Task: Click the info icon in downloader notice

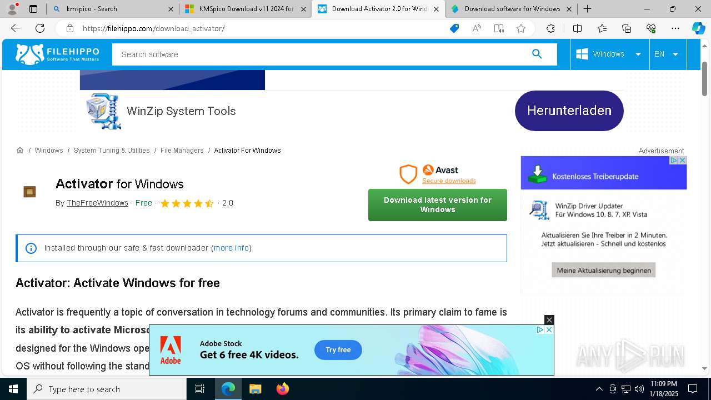Action: coord(31,248)
